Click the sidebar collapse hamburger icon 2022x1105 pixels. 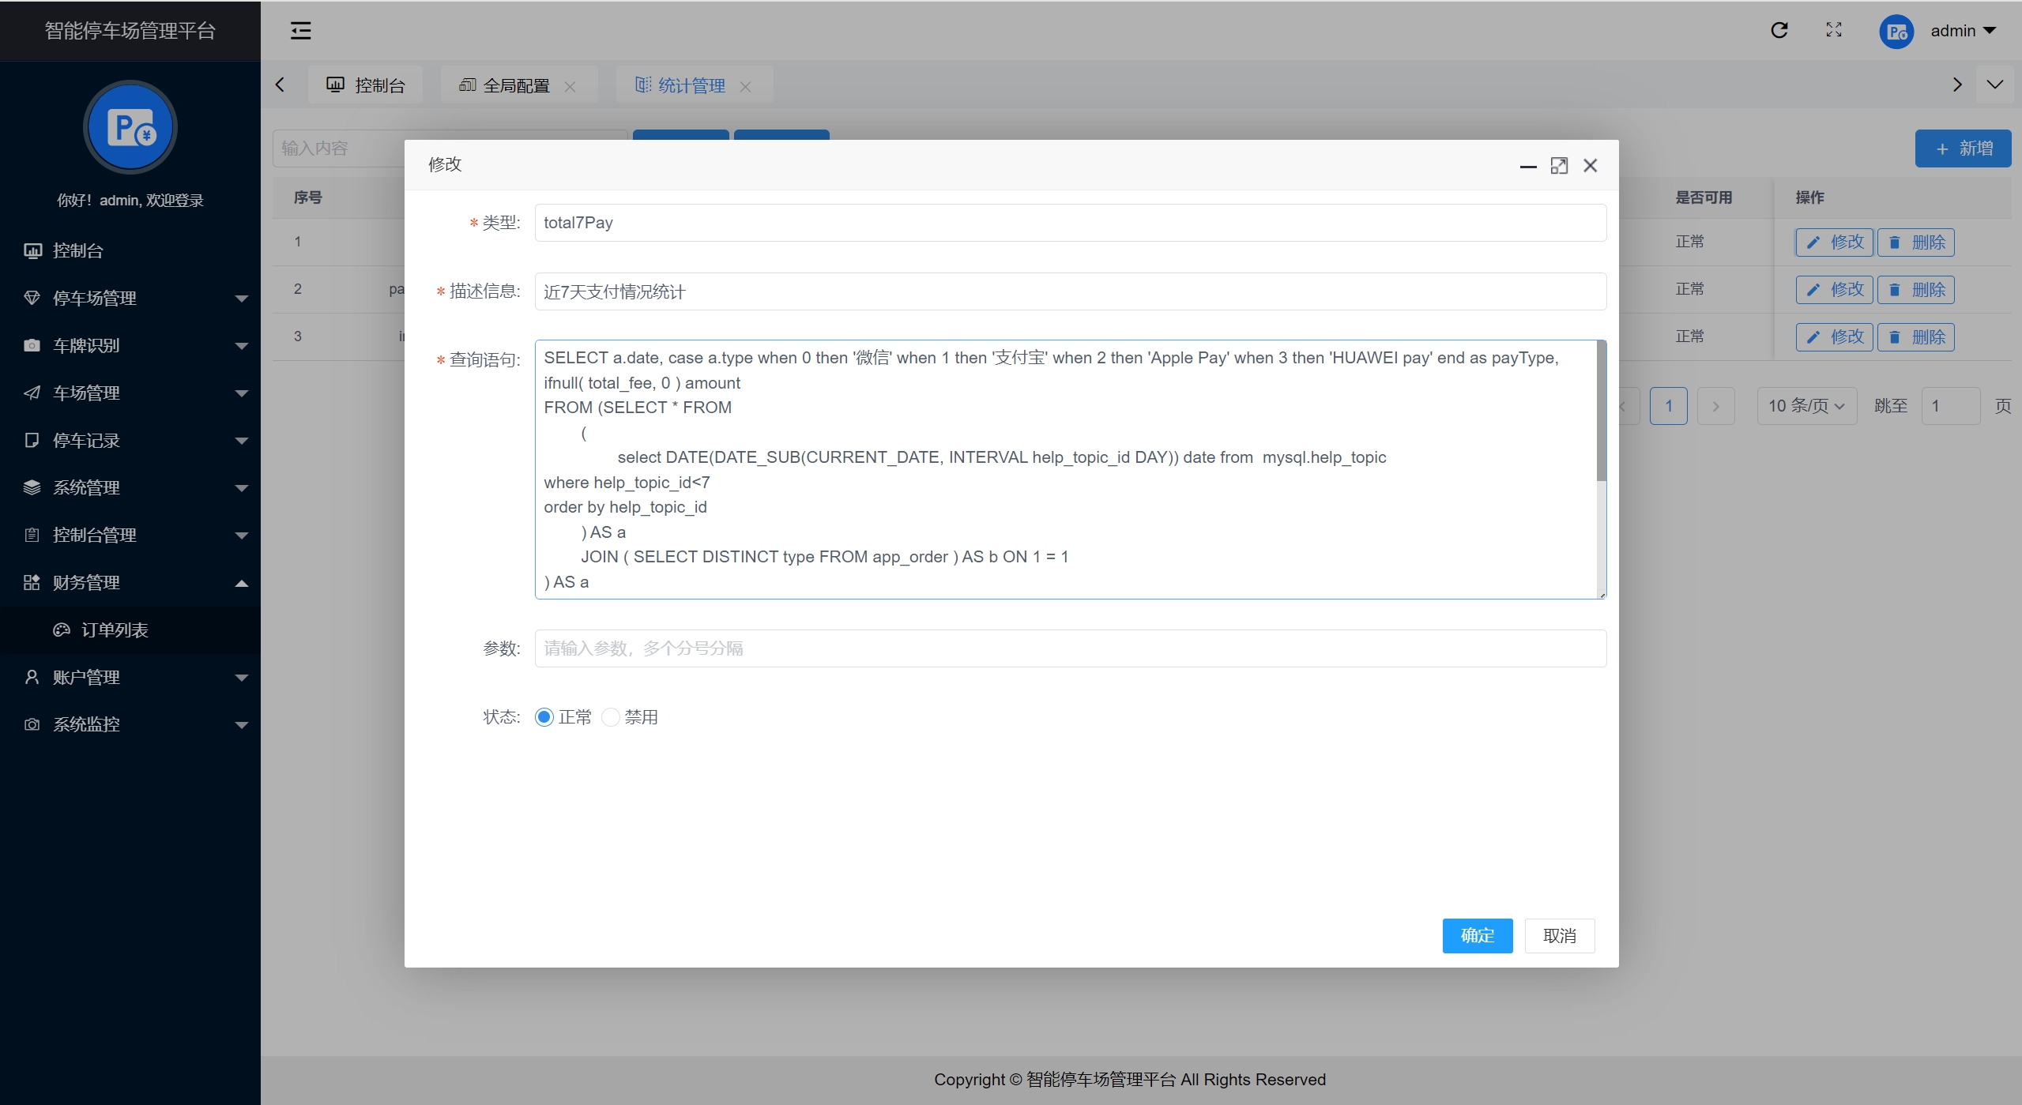300,31
